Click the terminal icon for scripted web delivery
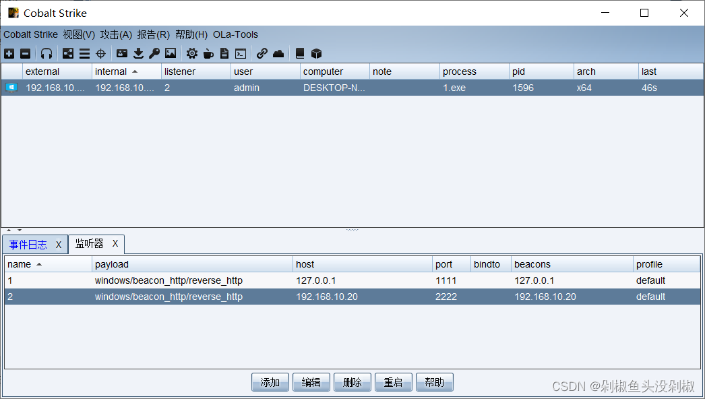Image resolution: width=705 pixels, height=399 pixels. coord(241,53)
